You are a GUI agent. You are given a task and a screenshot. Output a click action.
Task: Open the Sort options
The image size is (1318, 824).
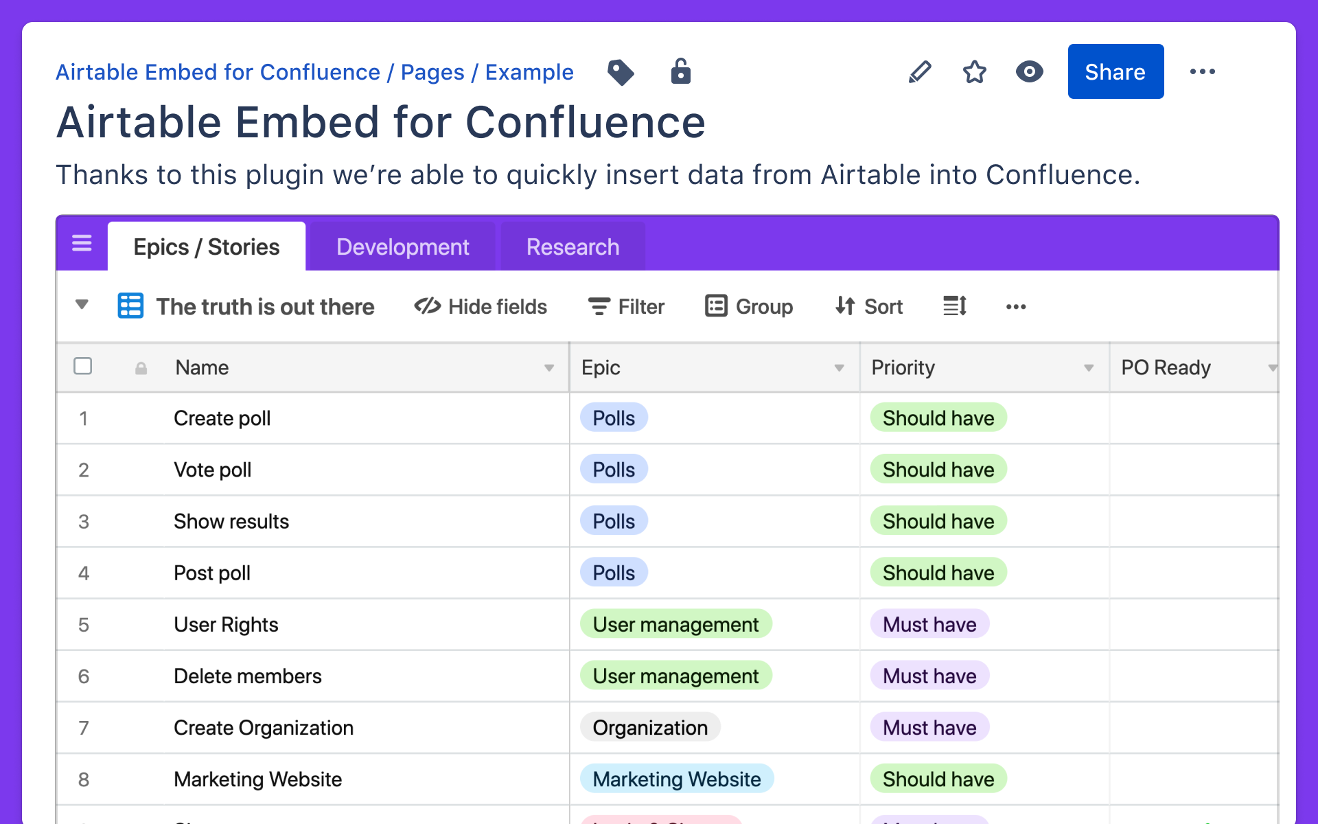(868, 307)
